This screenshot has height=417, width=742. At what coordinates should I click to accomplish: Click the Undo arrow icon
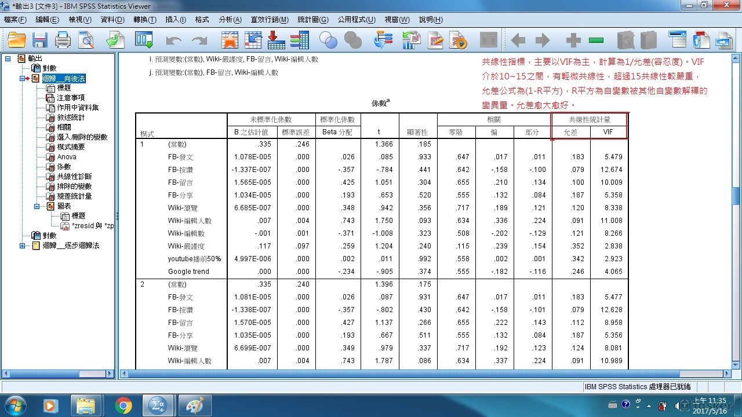tap(173, 40)
